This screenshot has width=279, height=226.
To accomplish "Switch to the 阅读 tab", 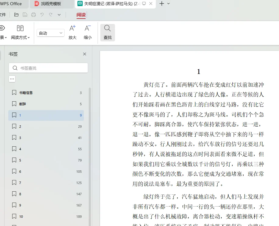I will tap(81, 15).
